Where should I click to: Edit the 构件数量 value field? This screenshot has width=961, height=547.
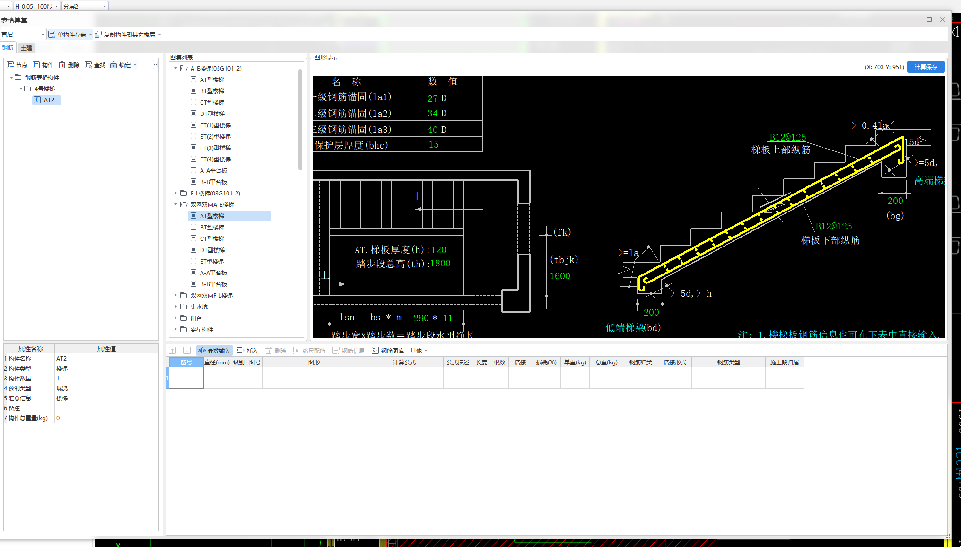click(x=106, y=379)
